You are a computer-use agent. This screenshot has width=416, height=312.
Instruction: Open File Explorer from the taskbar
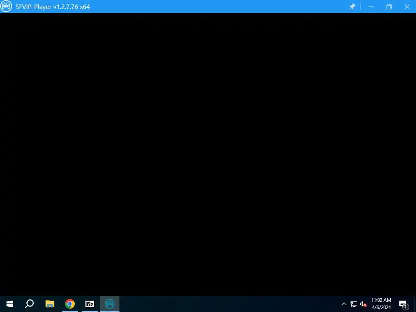pyautogui.click(x=50, y=304)
